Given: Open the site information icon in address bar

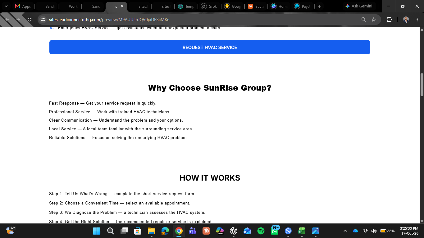Looking at the screenshot, I should pos(43,20).
